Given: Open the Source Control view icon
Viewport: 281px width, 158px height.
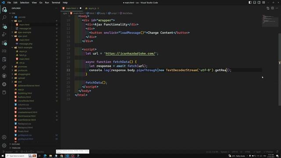Looking at the screenshot, I should (x=4, y=26).
